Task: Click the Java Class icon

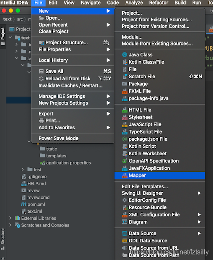Action: coord(124,55)
